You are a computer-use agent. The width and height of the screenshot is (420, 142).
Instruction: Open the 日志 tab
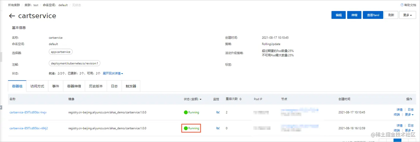(114, 86)
